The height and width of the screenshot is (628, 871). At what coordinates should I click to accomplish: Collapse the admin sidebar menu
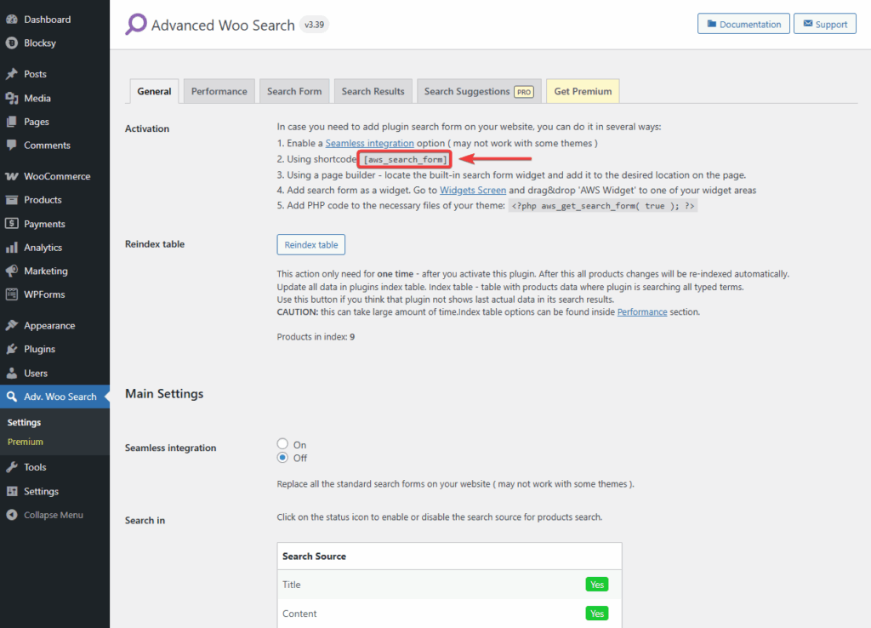[47, 515]
